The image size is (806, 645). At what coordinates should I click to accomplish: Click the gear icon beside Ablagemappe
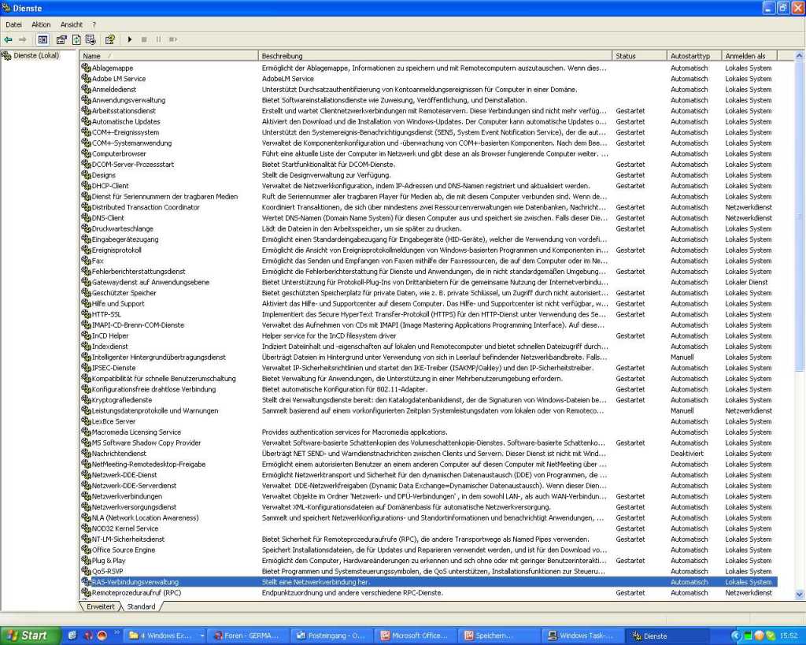(86, 68)
